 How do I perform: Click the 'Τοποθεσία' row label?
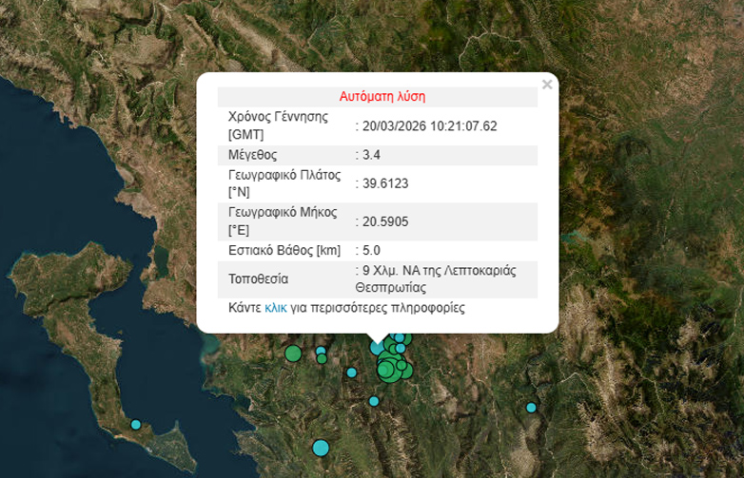click(258, 279)
